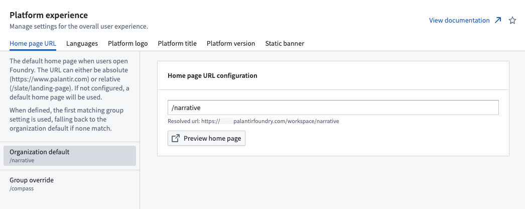Image resolution: width=525 pixels, height=209 pixels.
Task: Click the arrow icon beside View documentation
Action: click(498, 21)
